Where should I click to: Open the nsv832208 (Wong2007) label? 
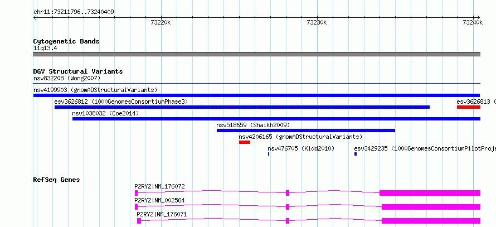tap(67, 78)
